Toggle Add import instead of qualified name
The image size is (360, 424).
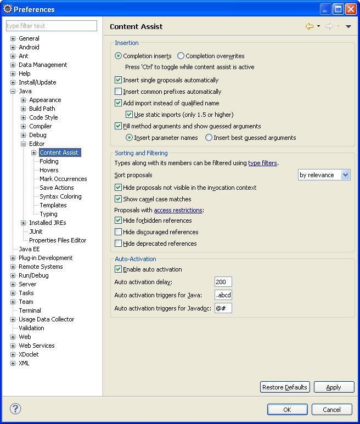pos(118,103)
